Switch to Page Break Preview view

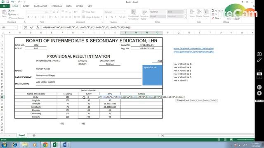point(231,139)
